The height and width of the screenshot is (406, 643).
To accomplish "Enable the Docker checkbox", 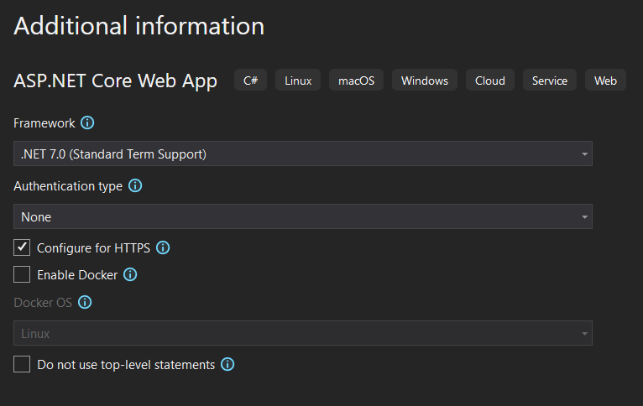I will tap(22, 274).
